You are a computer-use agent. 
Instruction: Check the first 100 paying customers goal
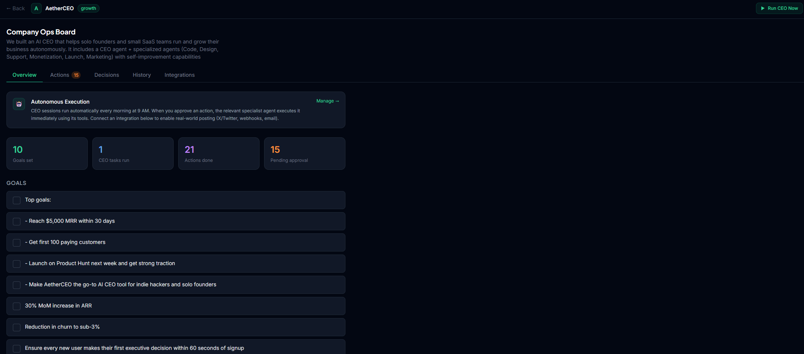pos(16,242)
